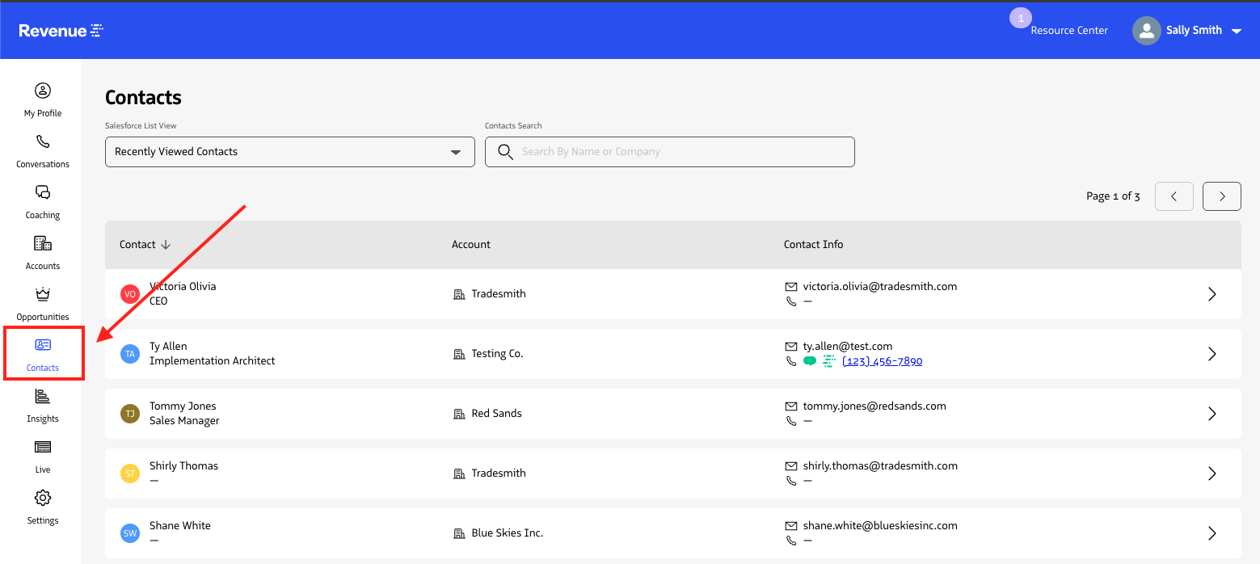Open the Sally Smith account menu
1260x564 pixels.
click(1188, 30)
